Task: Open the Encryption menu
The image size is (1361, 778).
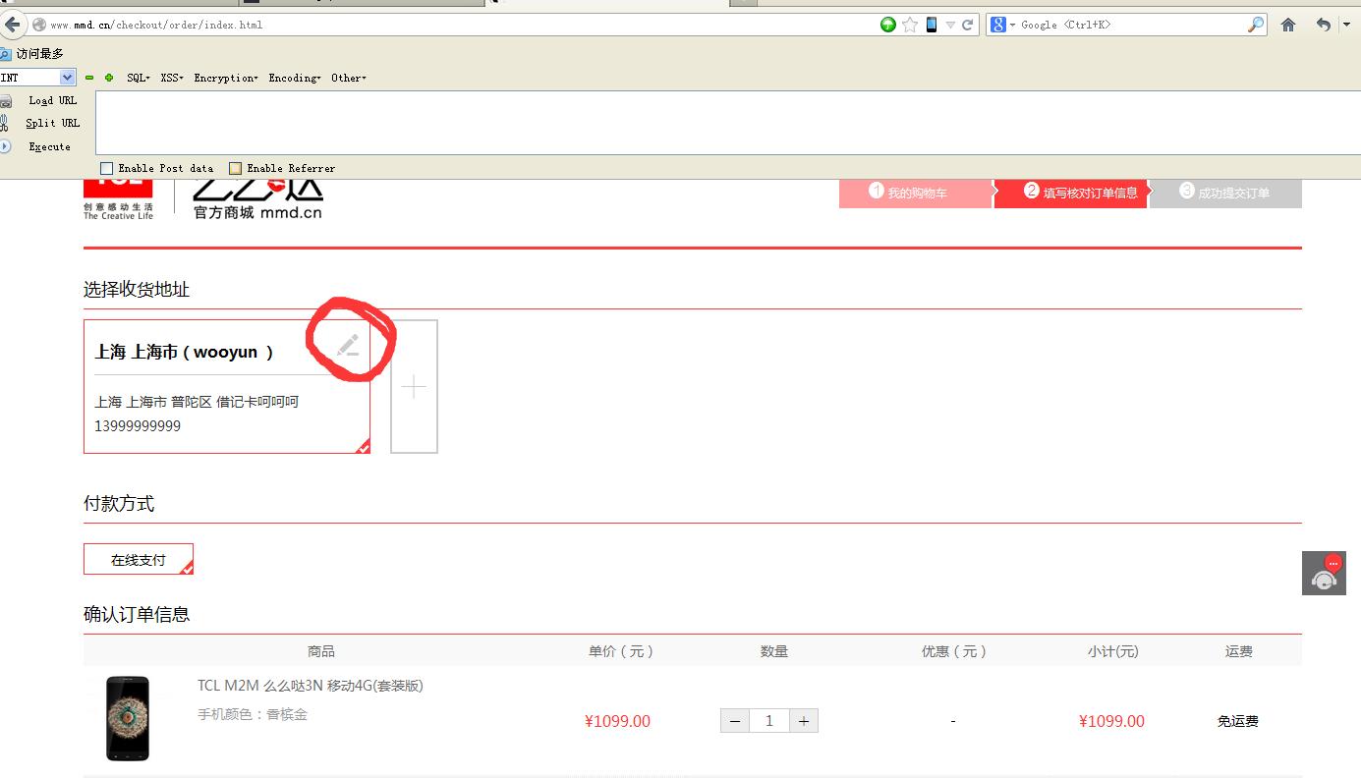Action: coord(226,78)
